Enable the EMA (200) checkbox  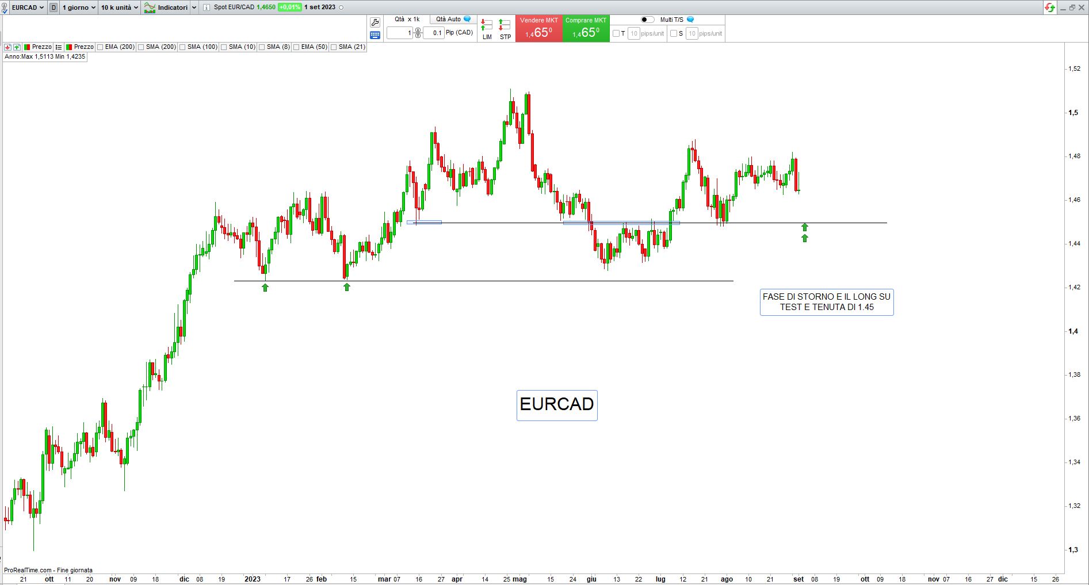pyautogui.click(x=101, y=47)
